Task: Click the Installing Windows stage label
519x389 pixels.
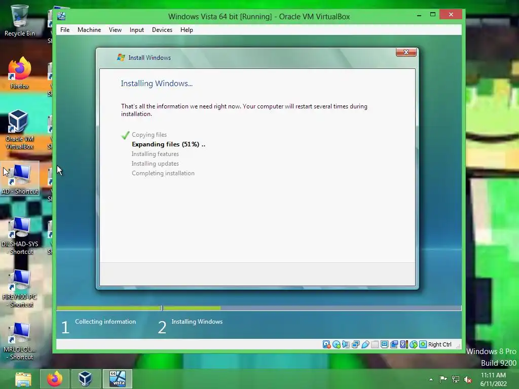Action: pos(197,322)
